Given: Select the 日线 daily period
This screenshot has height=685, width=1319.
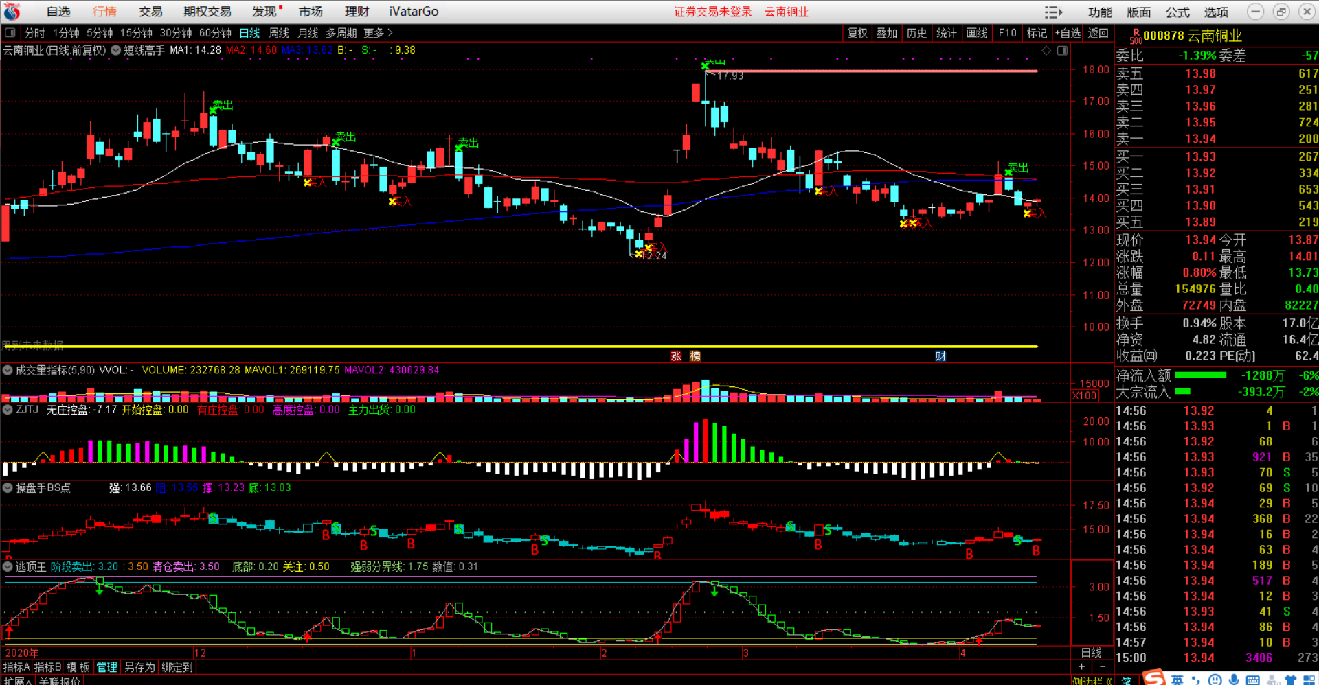Looking at the screenshot, I should coord(249,33).
